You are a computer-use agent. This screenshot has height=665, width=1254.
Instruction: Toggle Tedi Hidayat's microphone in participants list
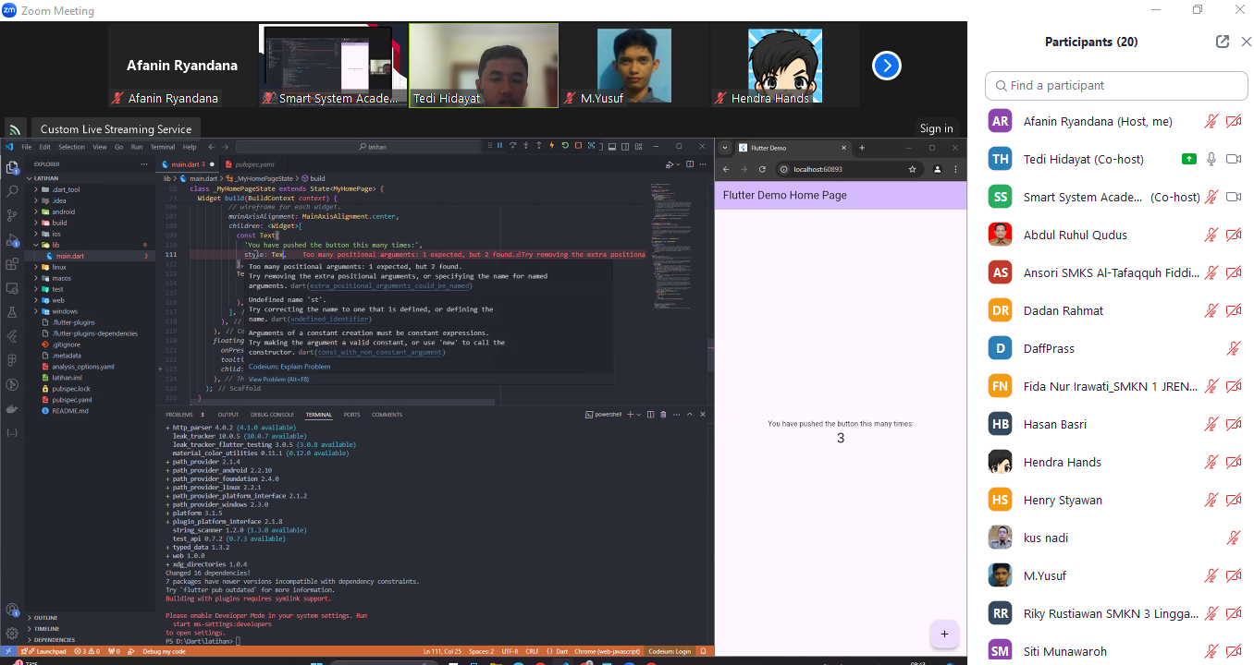pos(1211,159)
